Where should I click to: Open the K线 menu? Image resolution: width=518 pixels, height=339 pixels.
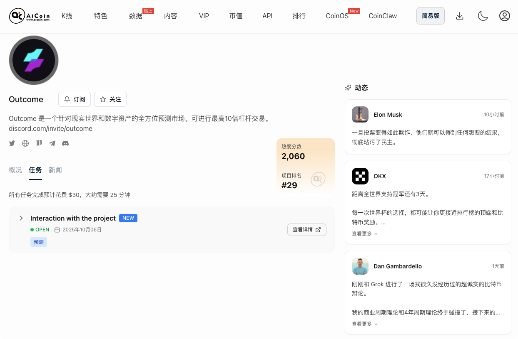(67, 16)
